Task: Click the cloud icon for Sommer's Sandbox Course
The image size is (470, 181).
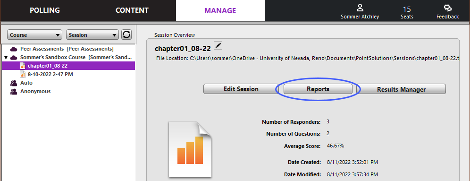Action: [x=14, y=57]
